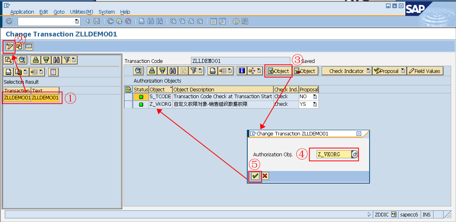Open the command field history dropdown
This screenshot has height=222, width=456.
77,21
